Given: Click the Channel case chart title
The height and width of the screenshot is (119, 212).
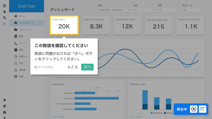Looking at the screenshot, I should click(137, 84).
